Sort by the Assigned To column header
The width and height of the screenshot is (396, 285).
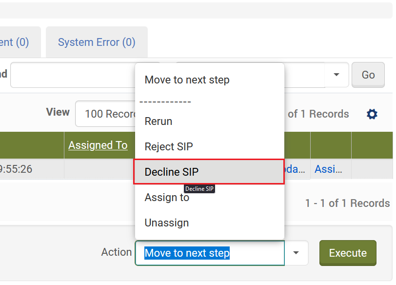98,145
